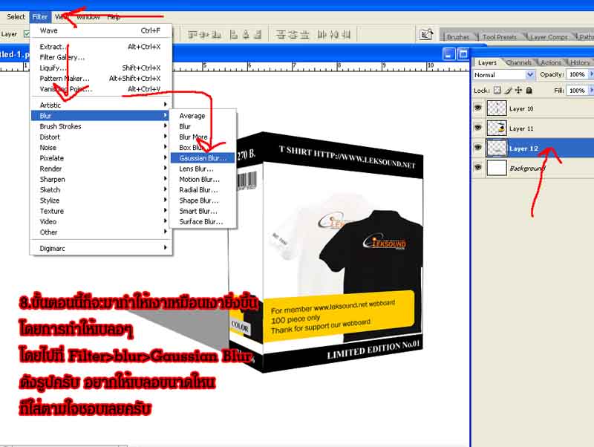Screen dimensions: 594x447
Task: Toggle the Lock Transparent Pixels icon
Action: click(497, 90)
